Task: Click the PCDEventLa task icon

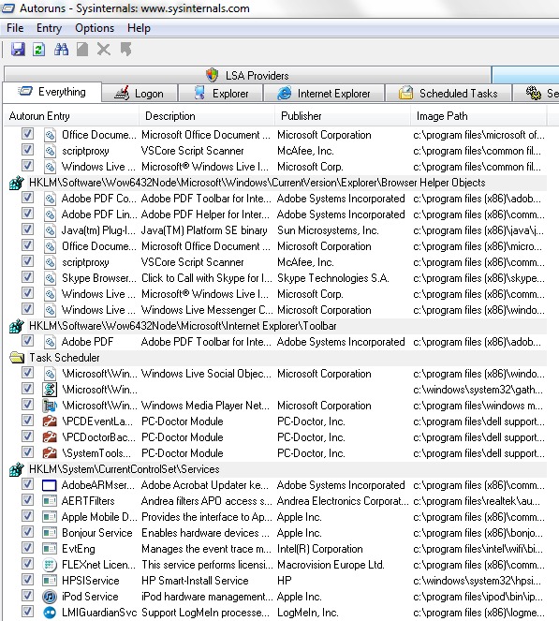Action: pyautogui.click(x=50, y=421)
